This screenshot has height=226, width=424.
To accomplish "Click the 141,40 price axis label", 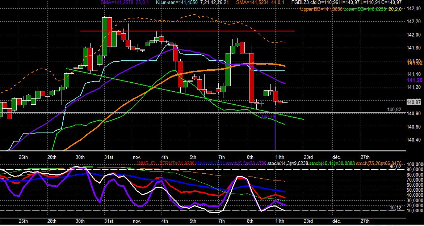I will (x=414, y=74).
